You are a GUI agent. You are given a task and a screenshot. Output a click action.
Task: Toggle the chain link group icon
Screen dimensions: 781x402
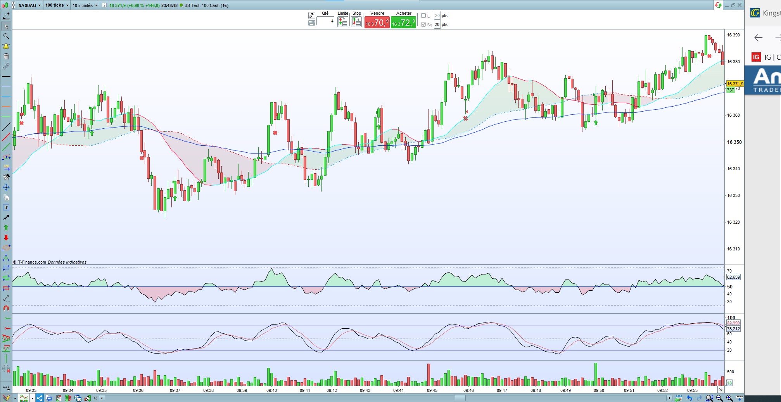(14, 5)
